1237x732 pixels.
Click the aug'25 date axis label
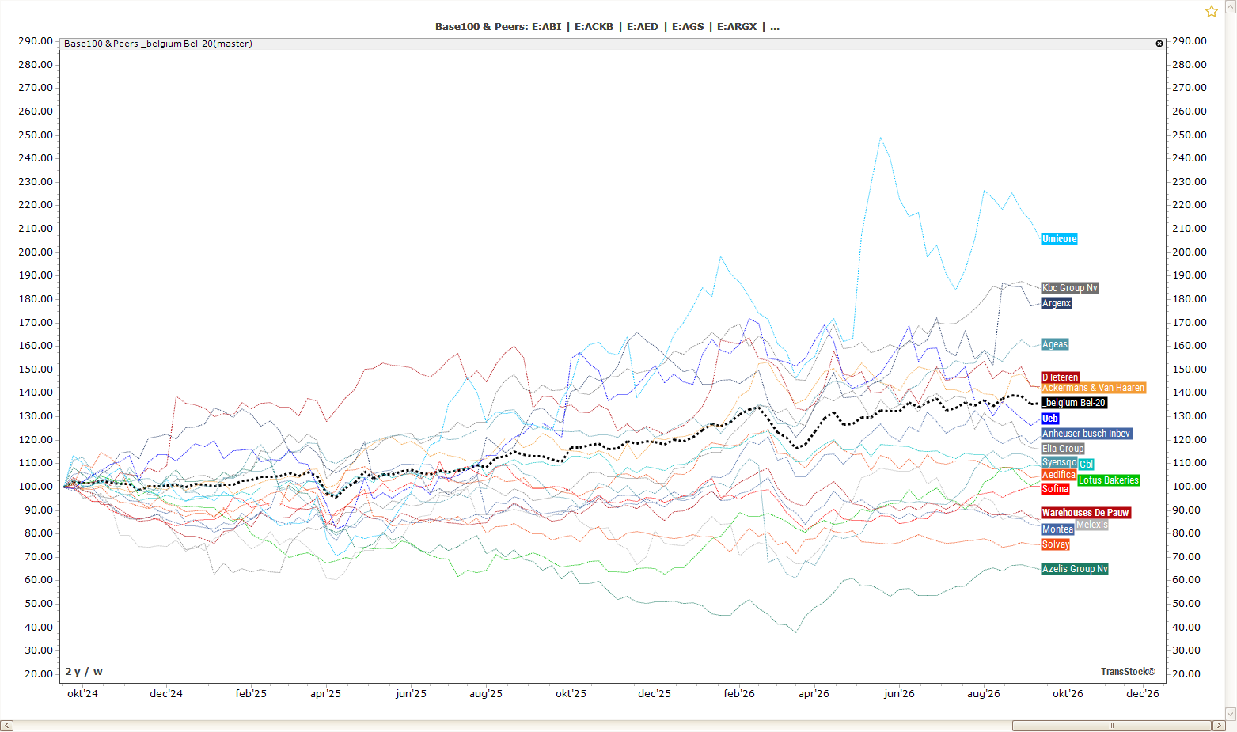(x=486, y=694)
